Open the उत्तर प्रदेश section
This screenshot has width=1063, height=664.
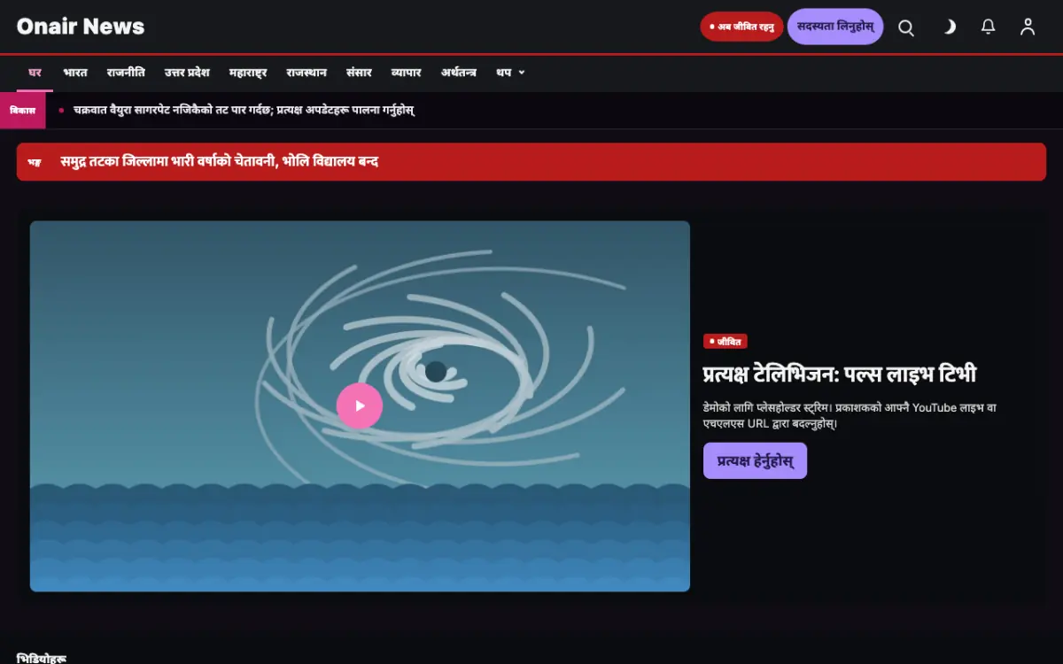pos(187,73)
